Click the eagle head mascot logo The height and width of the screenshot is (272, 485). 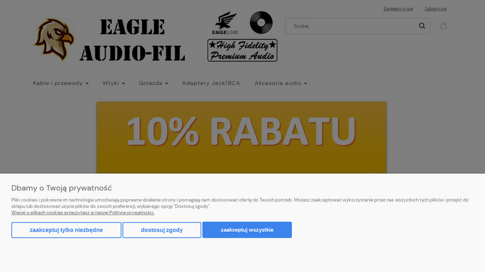(54, 40)
